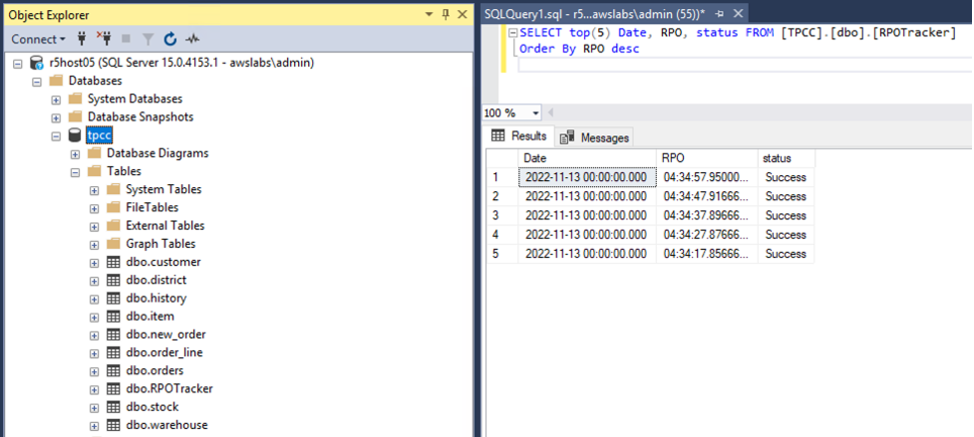Click the External Tables folder icon
974x437 pixels.
113,225
